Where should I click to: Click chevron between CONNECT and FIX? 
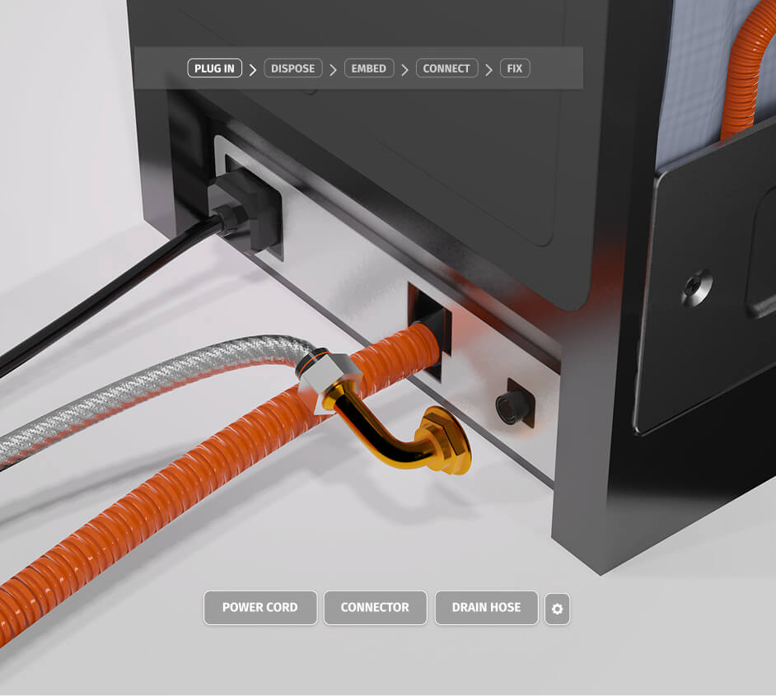(489, 69)
